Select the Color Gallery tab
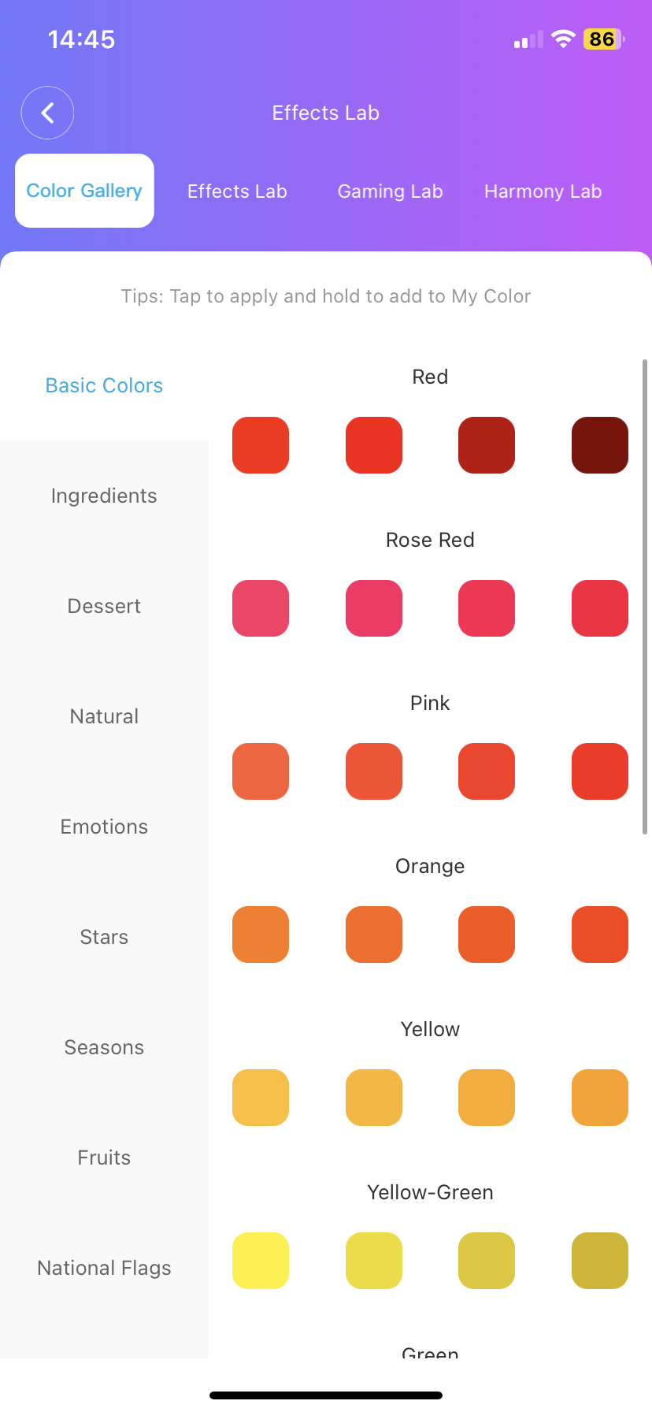 pyautogui.click(x=84, y=191)
